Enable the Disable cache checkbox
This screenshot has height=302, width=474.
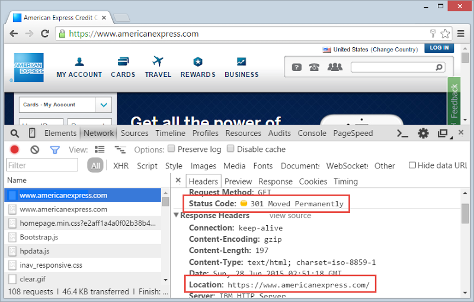(x=230, y=148)
